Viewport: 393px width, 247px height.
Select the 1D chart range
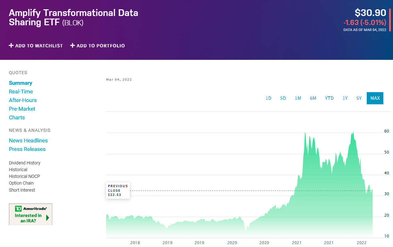pos(269,98)
